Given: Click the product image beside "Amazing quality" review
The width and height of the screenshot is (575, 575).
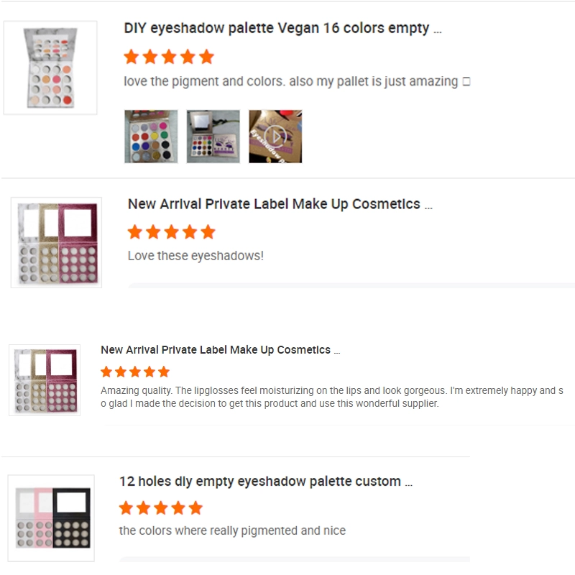Looking at the screenshot, I should pyautogui.click(x=45, y=380).
